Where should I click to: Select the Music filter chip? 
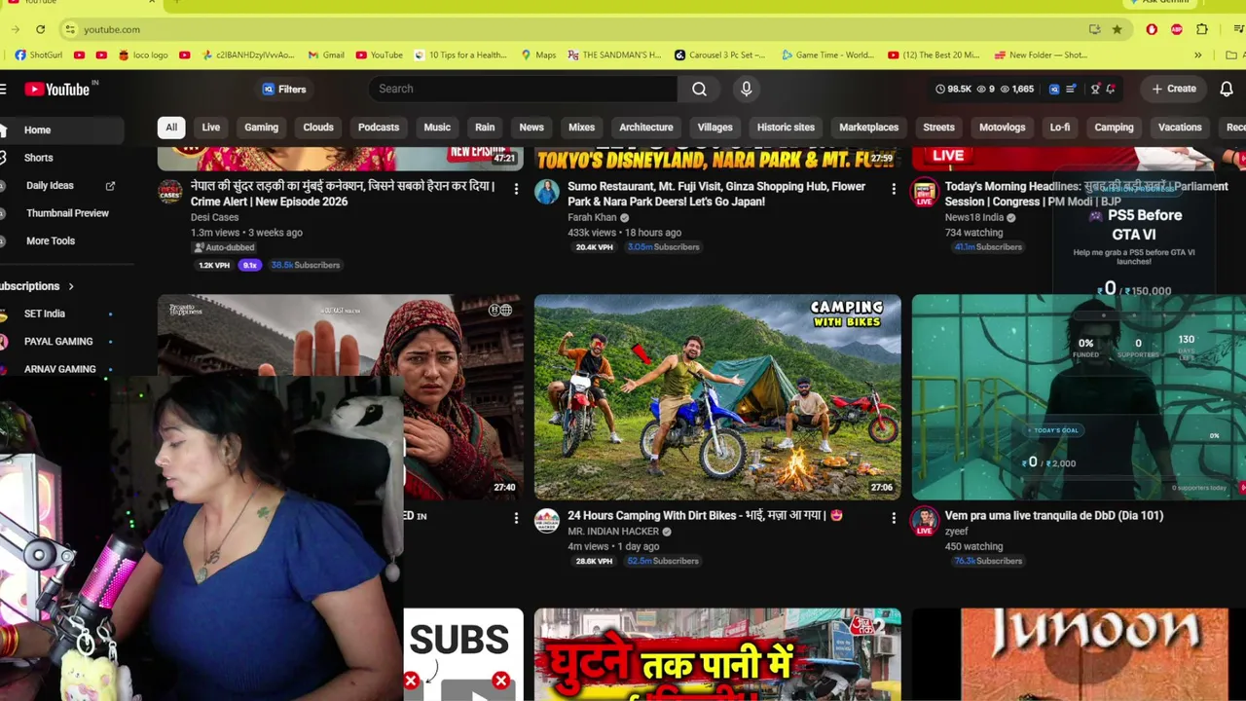point(437,128)
